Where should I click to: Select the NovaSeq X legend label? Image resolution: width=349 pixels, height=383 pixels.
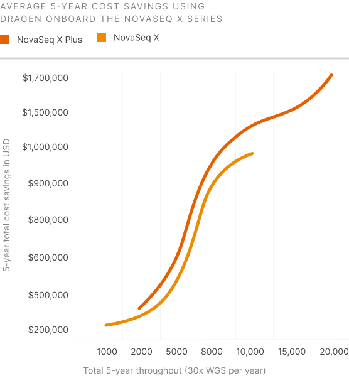point(136,38)
